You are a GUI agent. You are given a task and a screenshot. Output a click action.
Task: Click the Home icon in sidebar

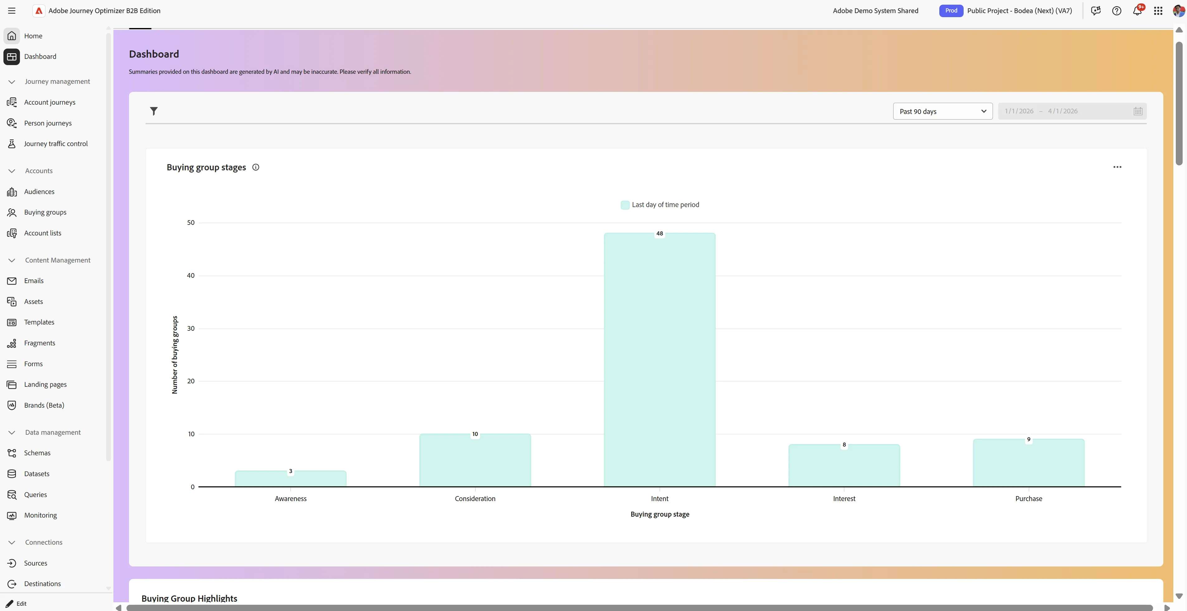12,36
